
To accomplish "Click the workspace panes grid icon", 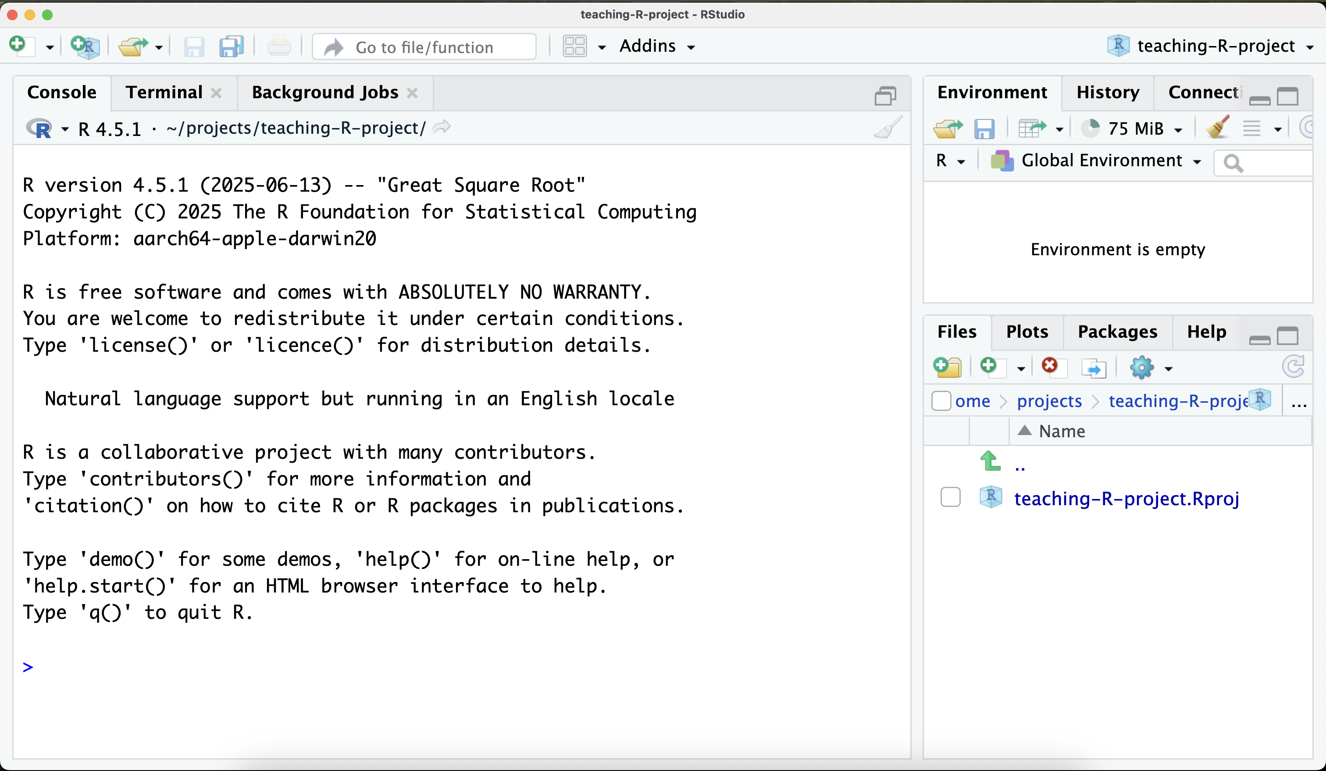I will pos(574,46).
